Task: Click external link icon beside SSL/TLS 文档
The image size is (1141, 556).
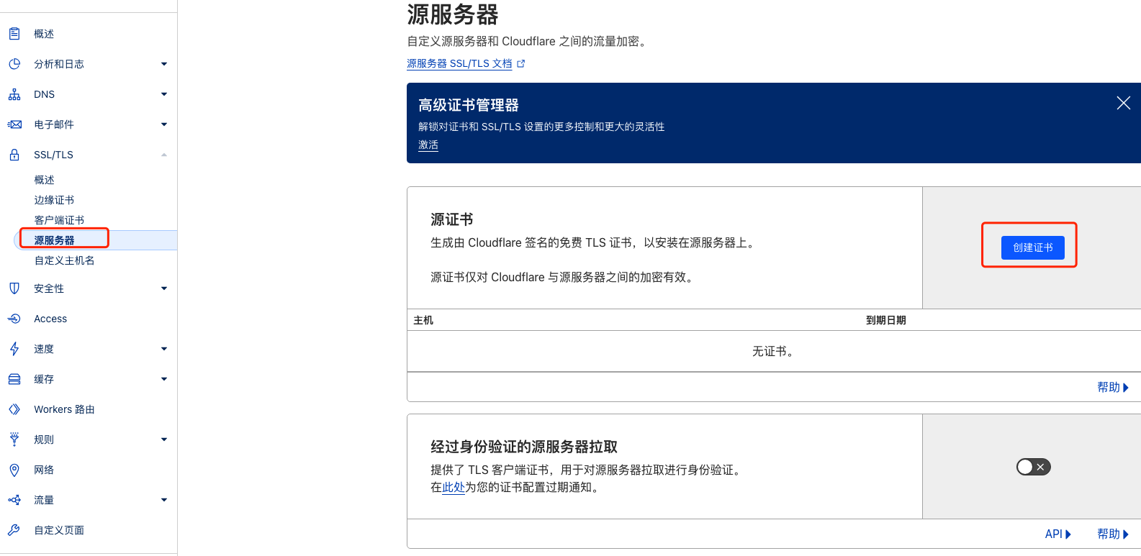Action: (x=521, y=63)
